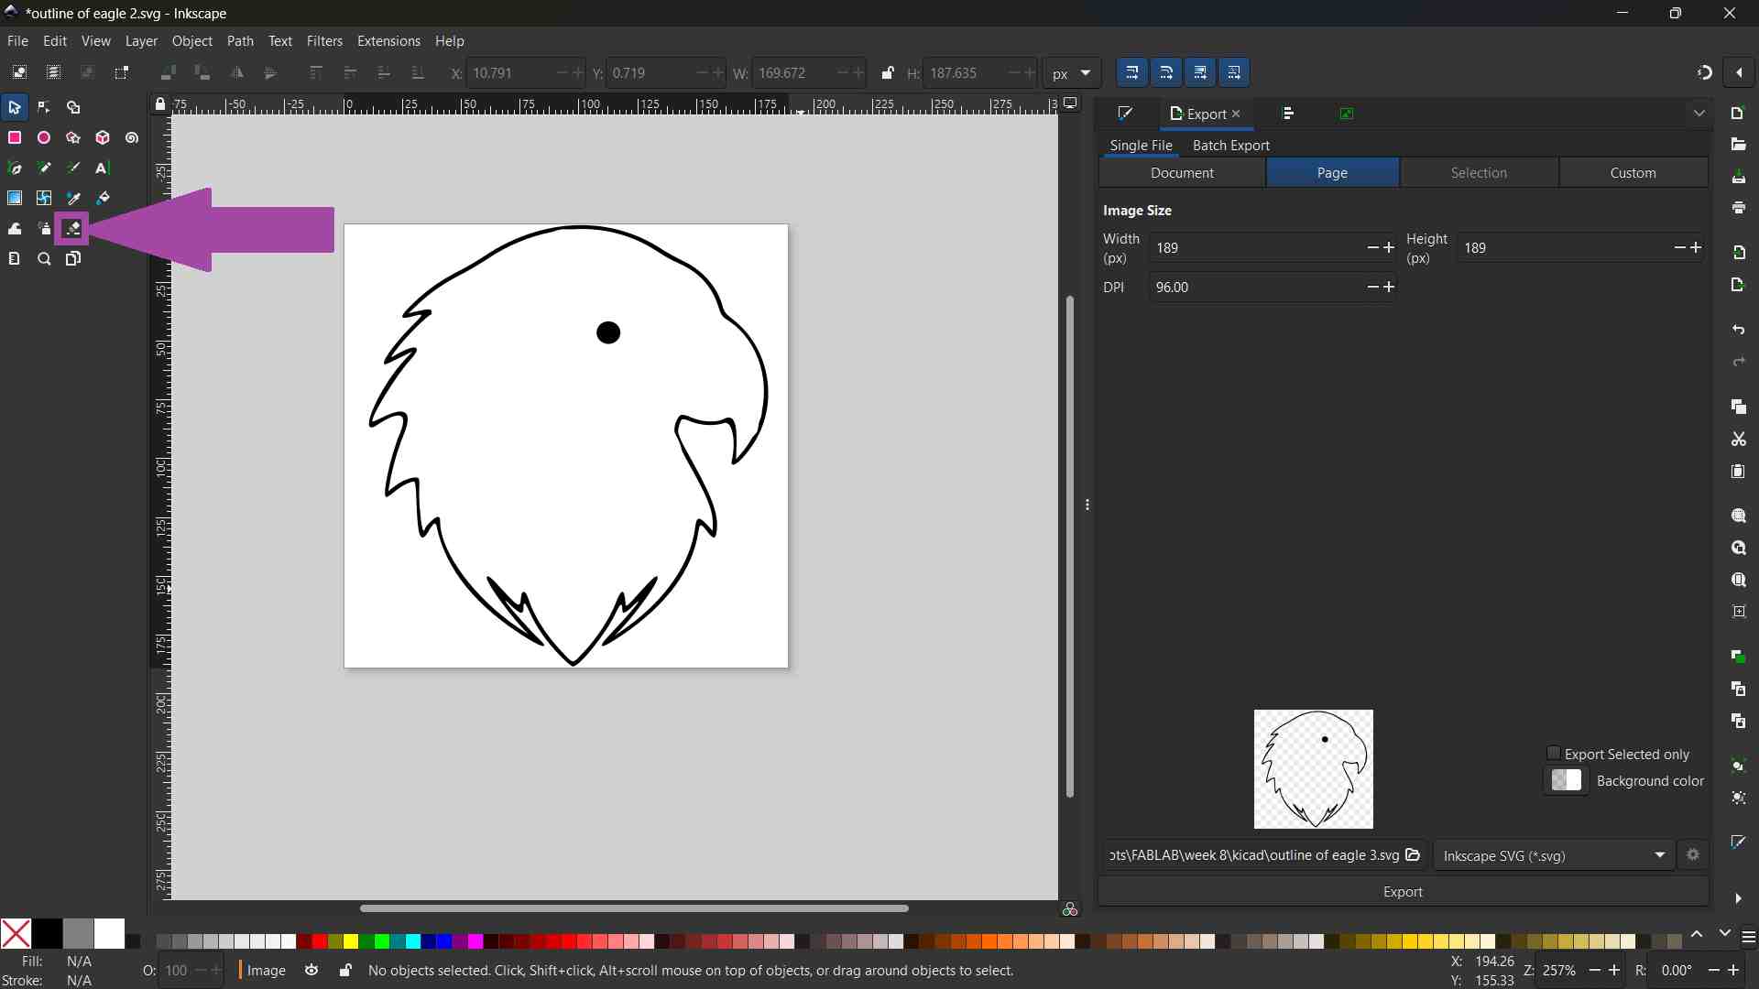Select the Eraser tool
Screen dimensions: 1759x989
click(73, 229)
